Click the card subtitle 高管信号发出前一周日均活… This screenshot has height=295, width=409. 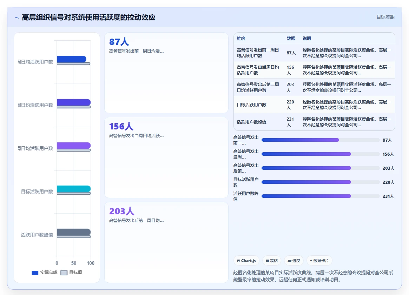137,51
